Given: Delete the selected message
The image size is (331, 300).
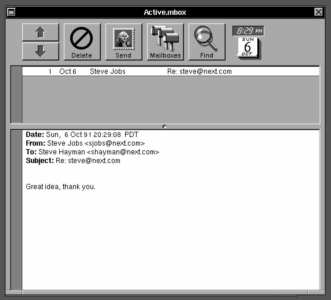Looking at the screenshot, I should coord(82,42).
